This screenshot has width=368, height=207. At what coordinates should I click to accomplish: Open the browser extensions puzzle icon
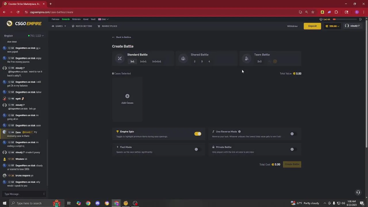click(336, 12)
